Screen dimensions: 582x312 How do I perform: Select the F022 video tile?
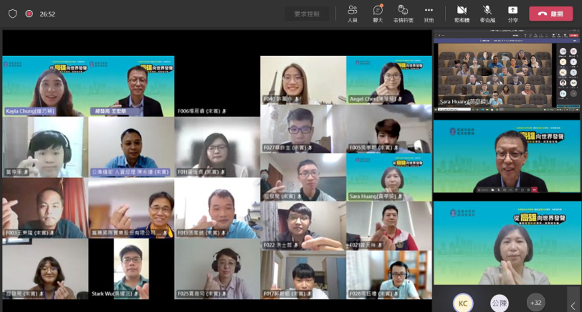[x=303, y=226]
